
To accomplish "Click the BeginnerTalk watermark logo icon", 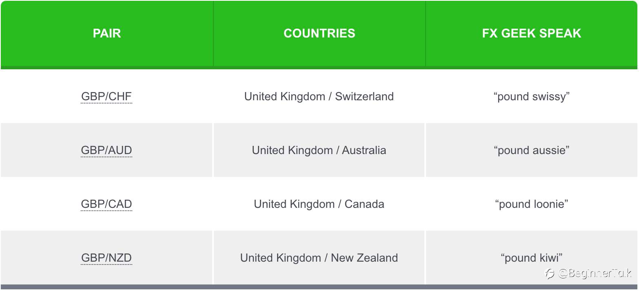I will pyautogui.click(x=550, y=273).
